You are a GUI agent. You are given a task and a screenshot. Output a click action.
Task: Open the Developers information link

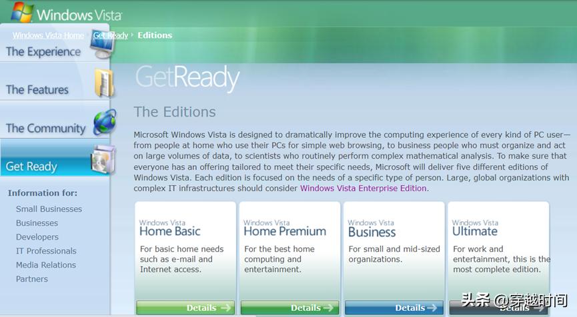click(37, 237)
